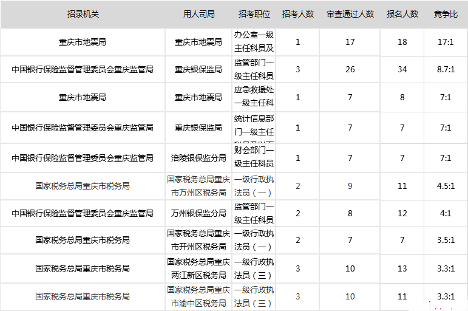
Task: Click the 财会部门一级主任科员 position cell
Action: point(254,158)
